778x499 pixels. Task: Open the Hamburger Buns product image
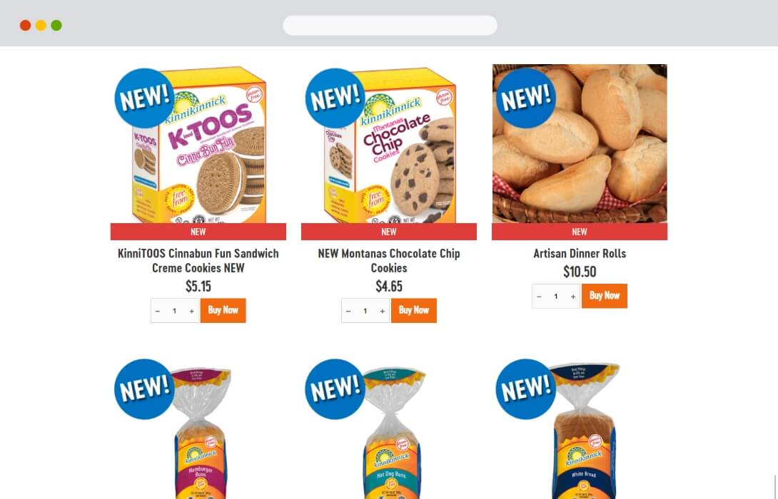(x=198, y=428)
